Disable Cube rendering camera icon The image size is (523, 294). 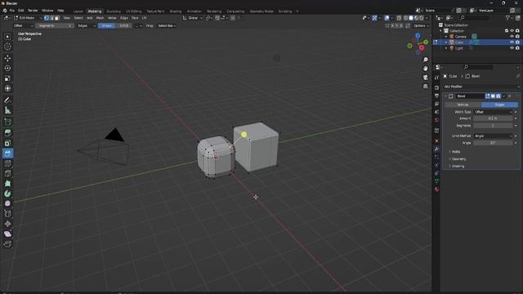tap(517, 42)
